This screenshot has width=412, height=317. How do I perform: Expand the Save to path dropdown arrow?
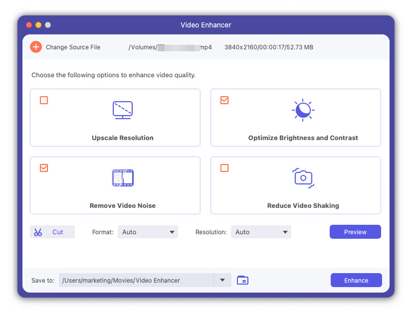(x=222, y=280)
